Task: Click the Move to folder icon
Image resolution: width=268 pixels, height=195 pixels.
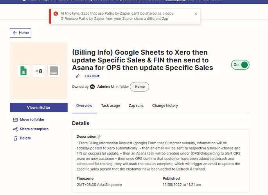Action: 15,120
